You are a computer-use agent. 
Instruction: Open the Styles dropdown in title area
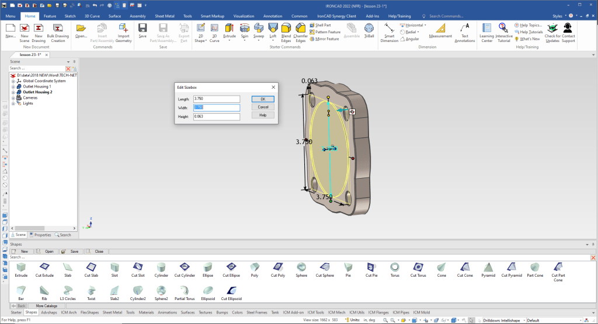[x=559, y=16]
